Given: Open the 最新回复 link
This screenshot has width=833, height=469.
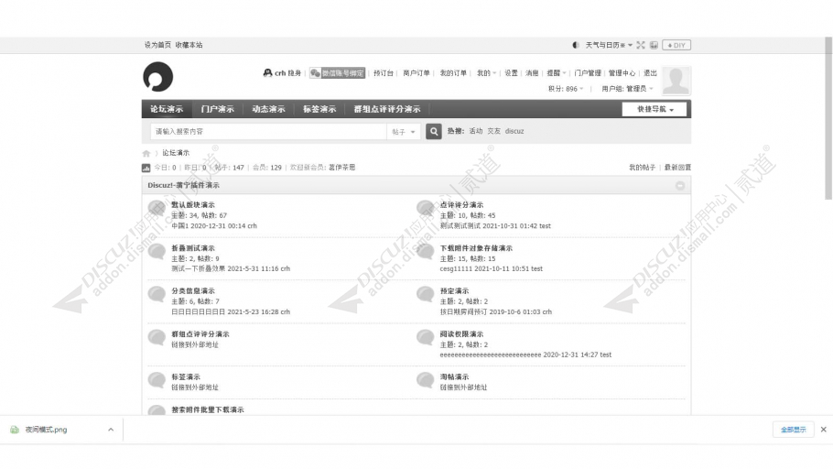Looking at the screenshot, I should click(677, 167).
